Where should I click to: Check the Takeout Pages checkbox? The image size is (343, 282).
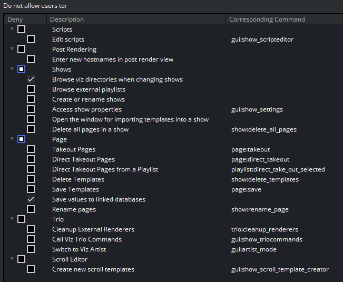(x=31, y=149)
